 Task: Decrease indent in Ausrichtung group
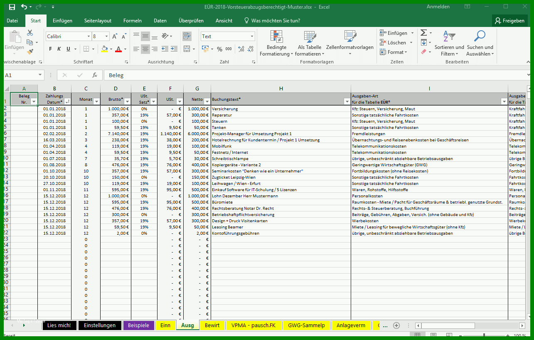(165, 49)
